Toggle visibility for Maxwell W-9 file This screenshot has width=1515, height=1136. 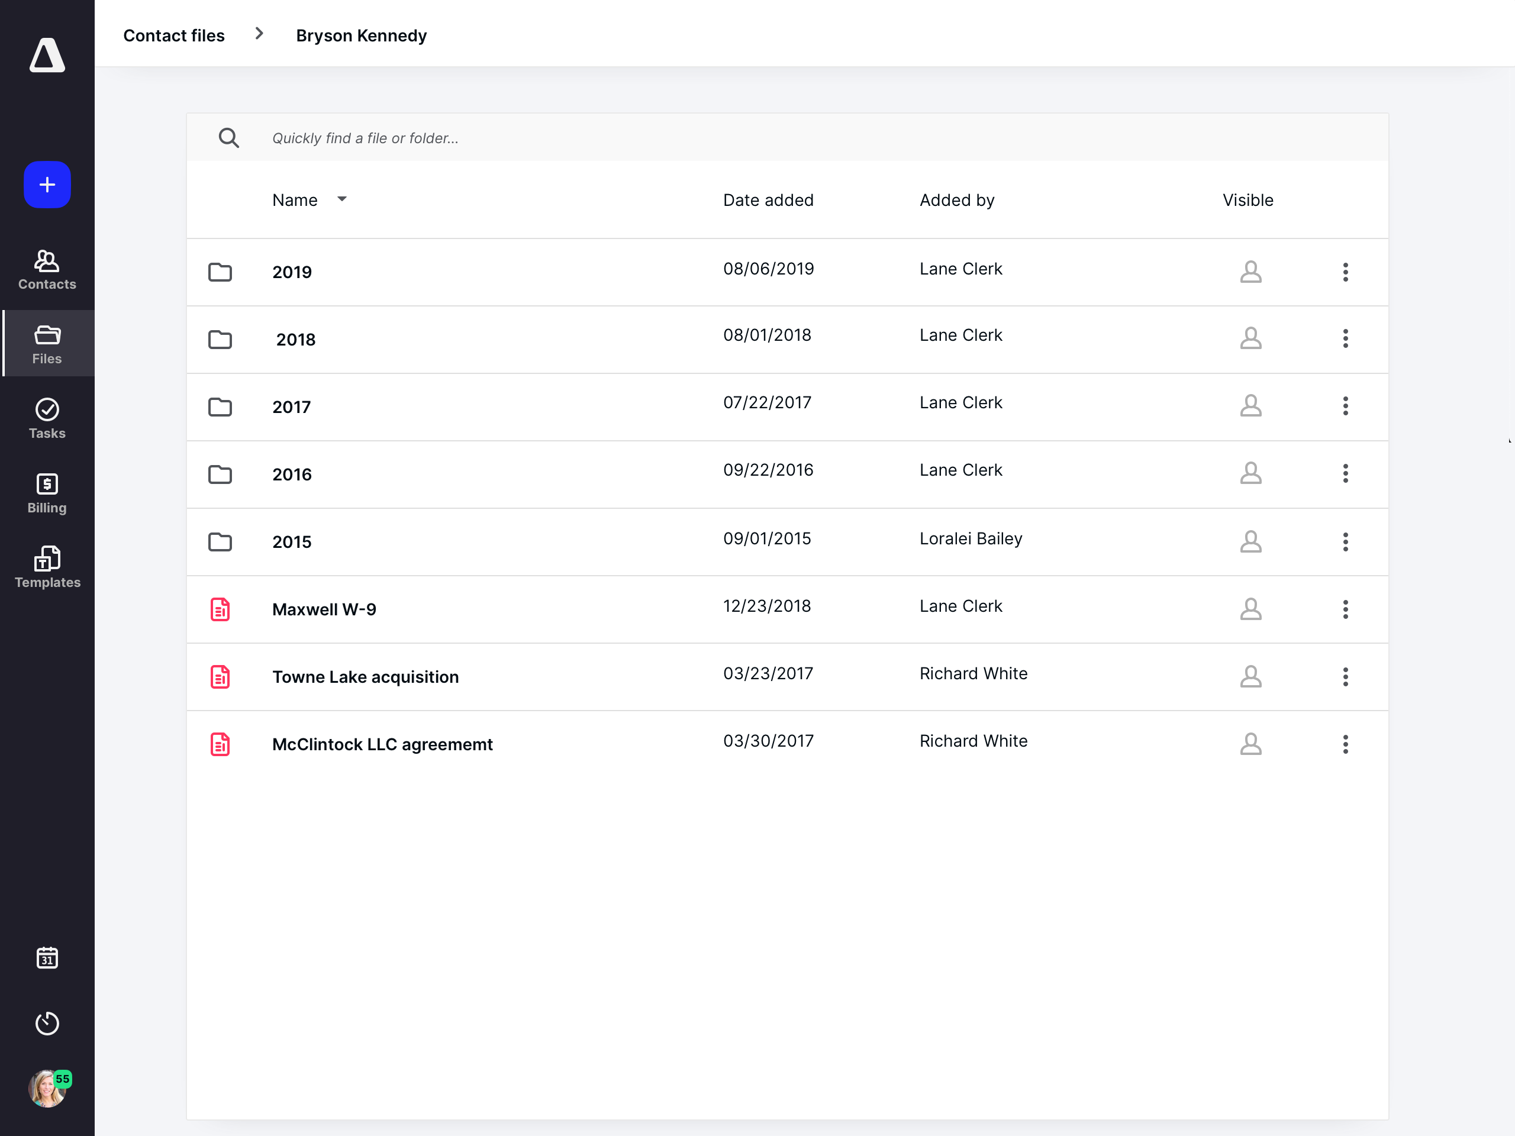(1250, 609)
